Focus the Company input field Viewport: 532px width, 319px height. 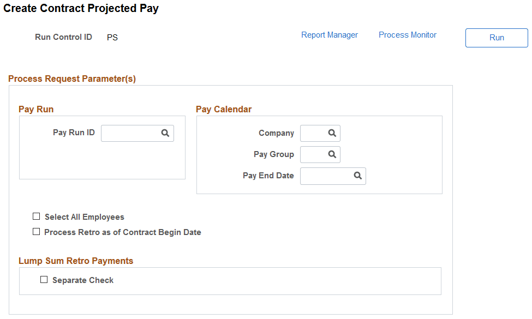click(x=315, y=133)
